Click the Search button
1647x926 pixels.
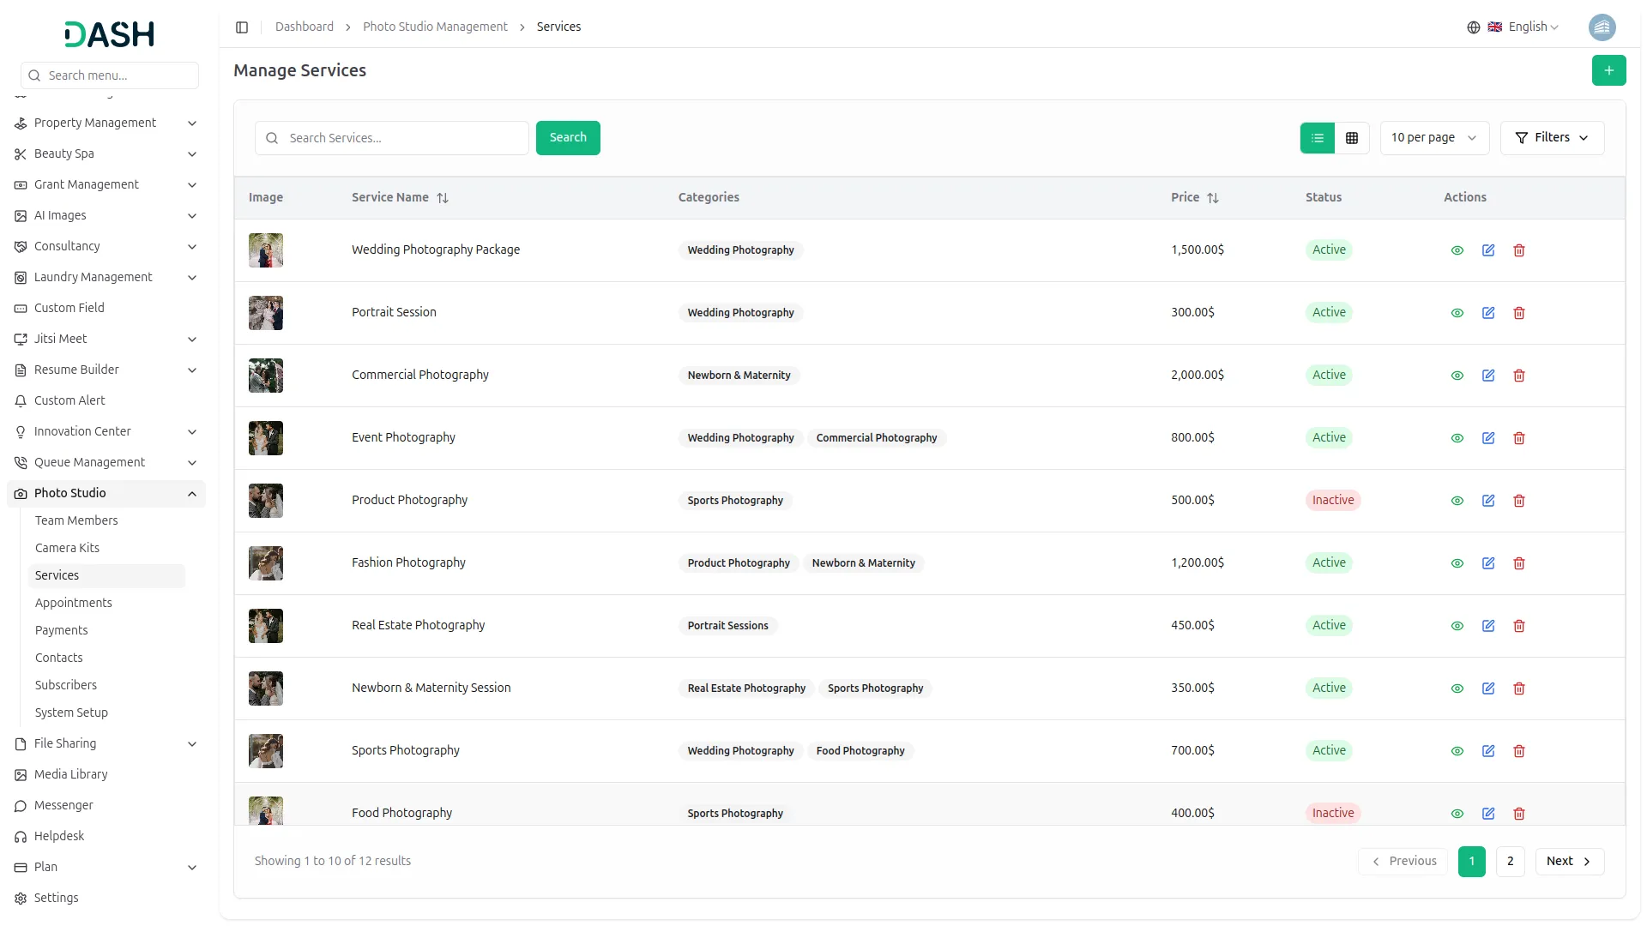point(567,137)
